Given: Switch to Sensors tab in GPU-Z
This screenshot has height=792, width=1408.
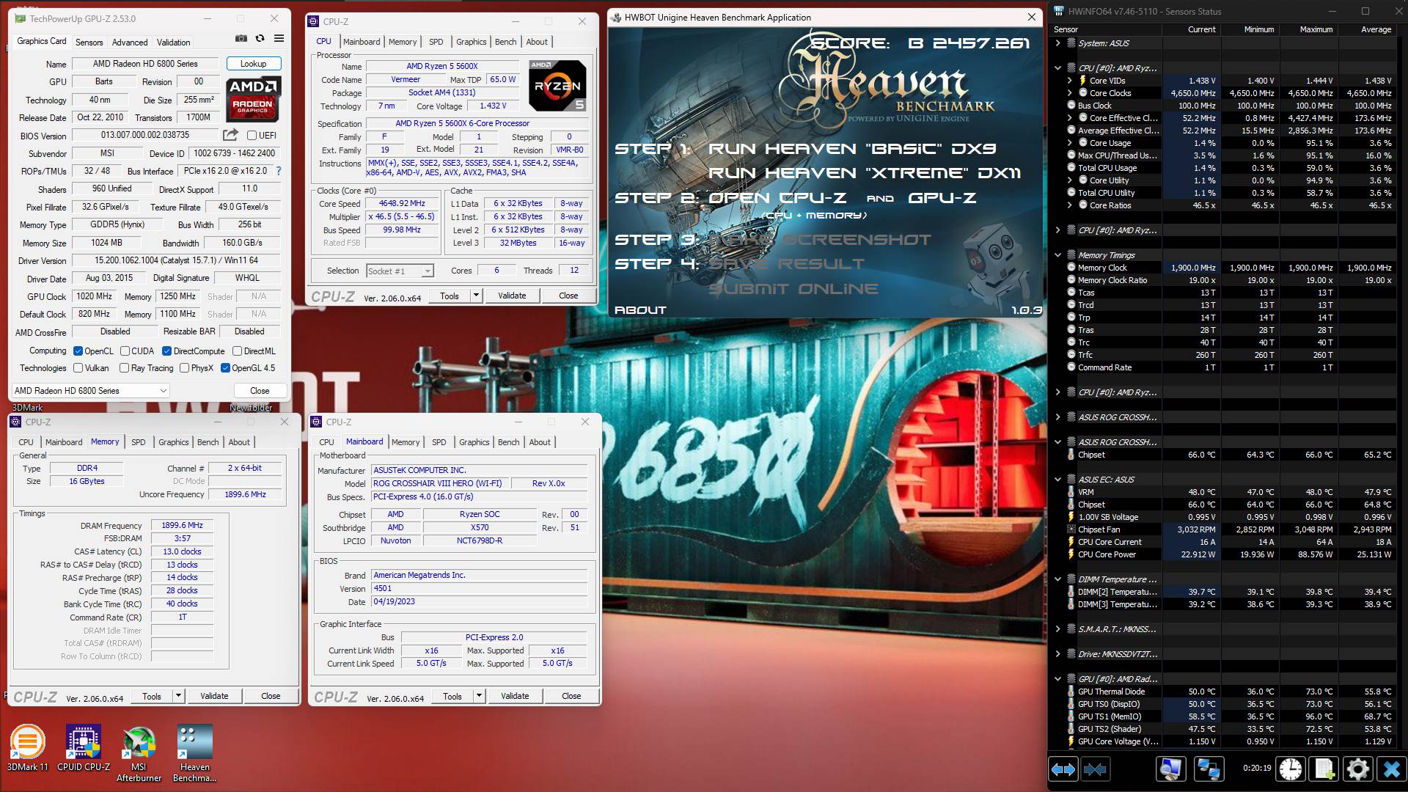Looking at the screenshot, I should tap(89, 42).
